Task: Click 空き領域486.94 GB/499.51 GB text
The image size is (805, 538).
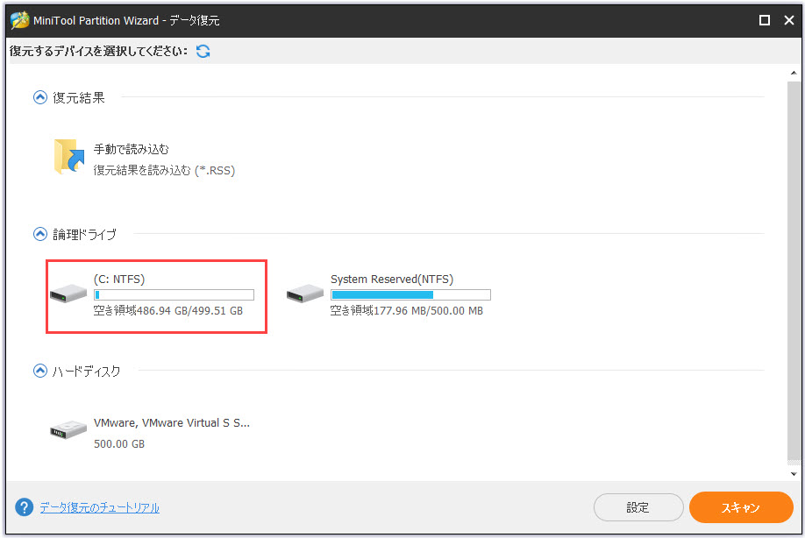Action: coord(167,311)
